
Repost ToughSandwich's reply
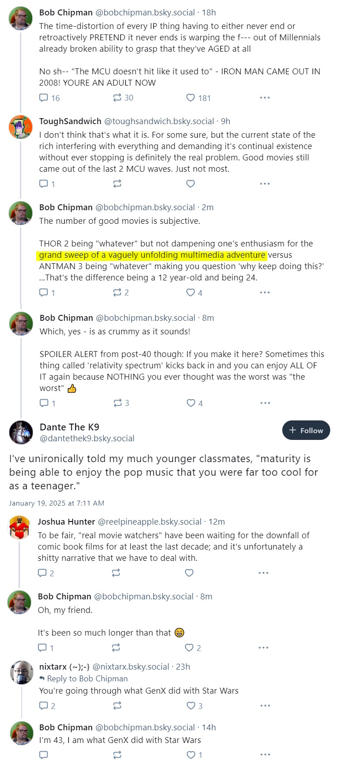pos(117,184)
